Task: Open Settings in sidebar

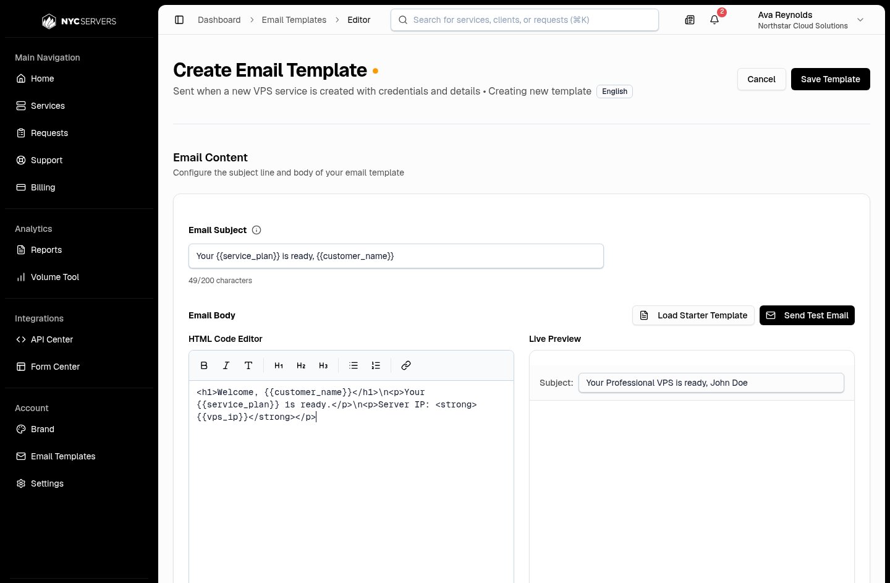Action: click(x=79, y=483)
